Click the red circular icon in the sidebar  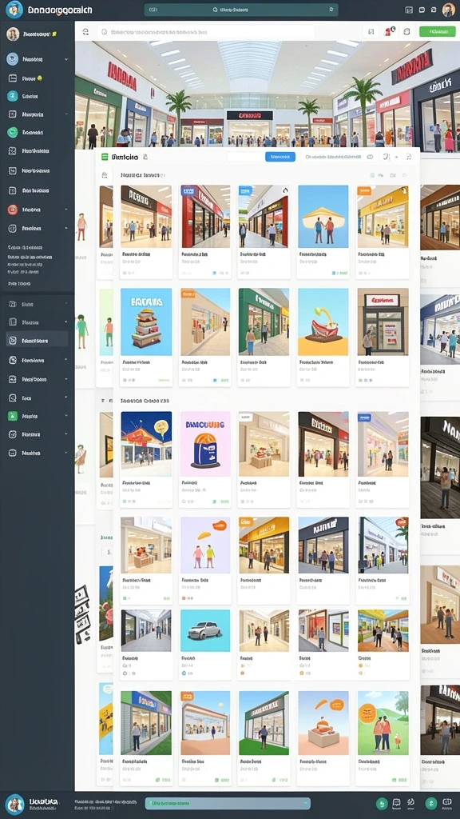(x=13, y=210)
